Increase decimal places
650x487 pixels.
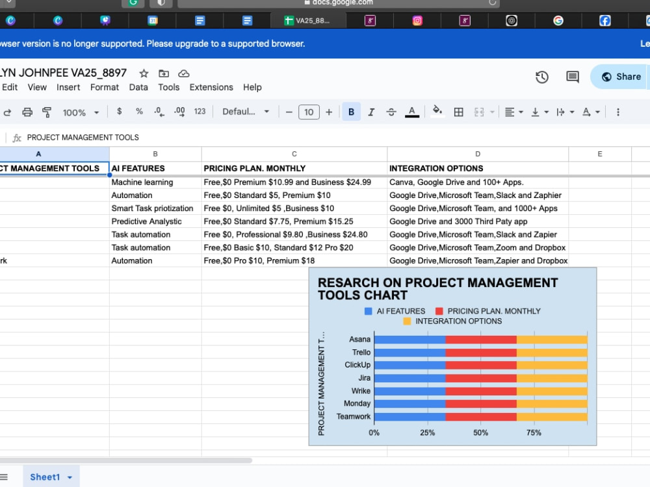pyautogui.click(x=179, y=112)
